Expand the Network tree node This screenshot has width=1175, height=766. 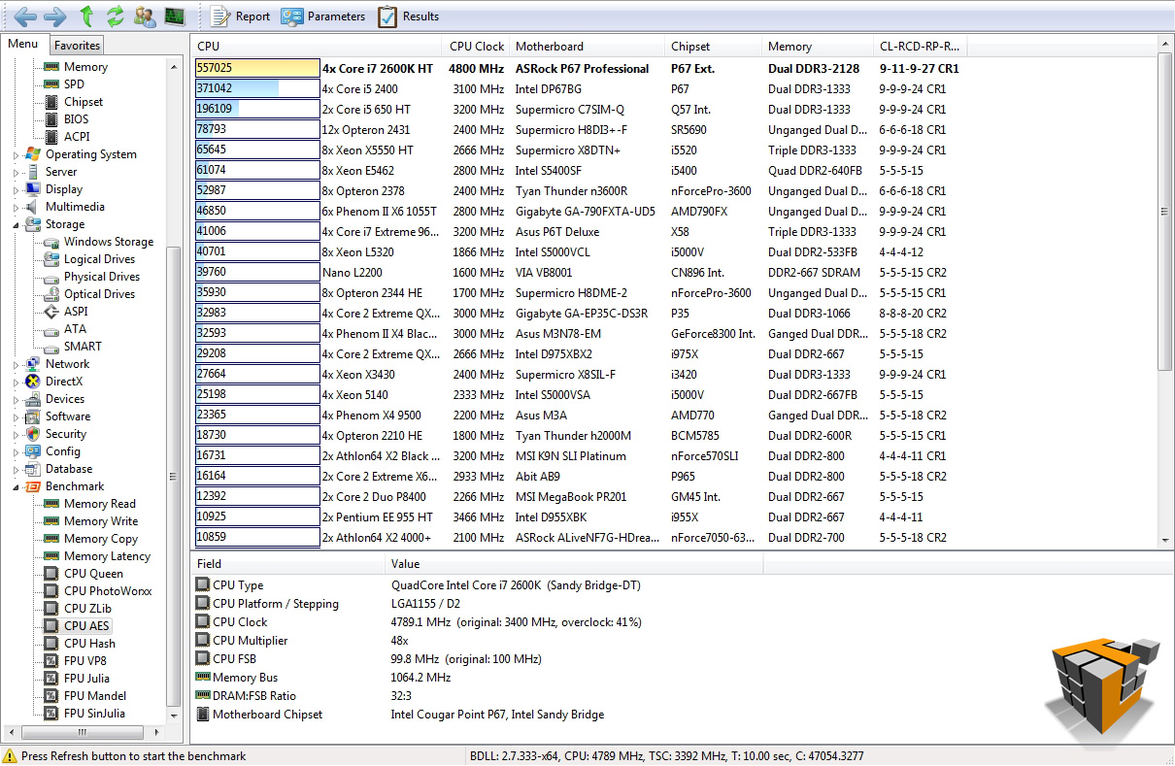(x=17, y=364)
